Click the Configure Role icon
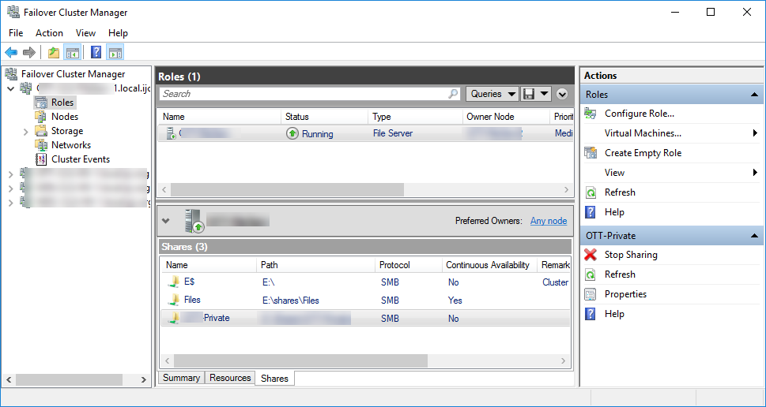The height and width of the screenshot is (407, 766). pos(591,114)
